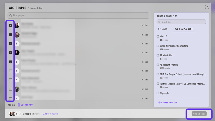Click the '163 people' count

pos(164,49)
